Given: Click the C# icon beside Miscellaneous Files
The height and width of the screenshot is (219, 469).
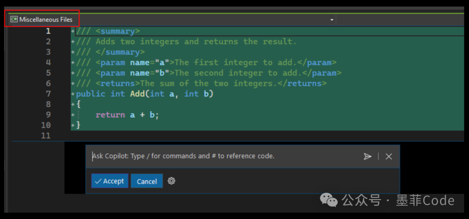Looking at the screenshot, I should pyautogui.click(x=14, y=19).
